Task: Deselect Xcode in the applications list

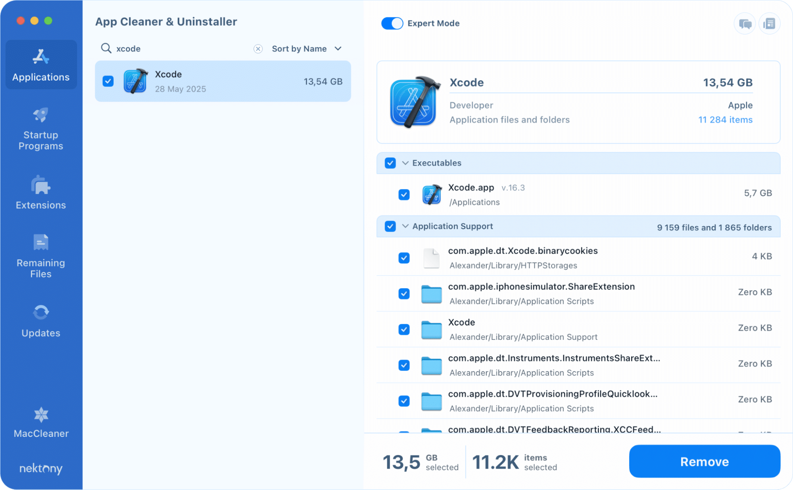Action: coord(108,81)
